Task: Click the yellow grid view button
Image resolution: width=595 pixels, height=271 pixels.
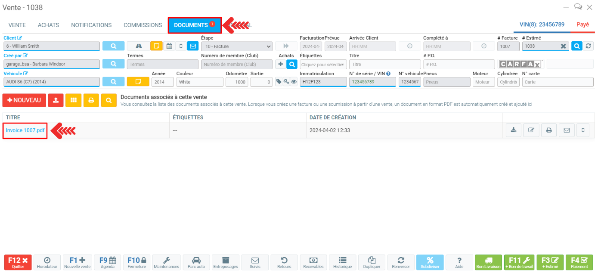Action: [x=74, y=100]
